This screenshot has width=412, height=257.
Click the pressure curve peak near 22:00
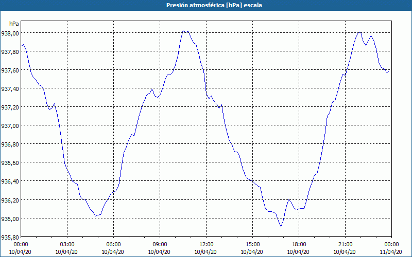(x=359, y=32)
